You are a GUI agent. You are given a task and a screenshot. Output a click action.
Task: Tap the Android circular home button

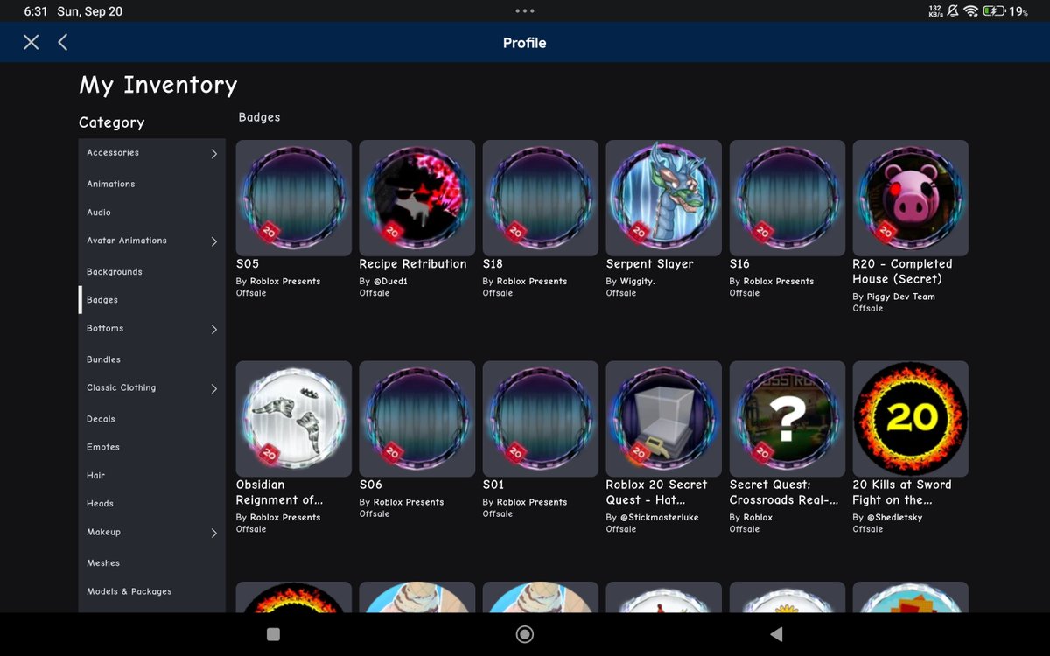[x=525, y=634]
